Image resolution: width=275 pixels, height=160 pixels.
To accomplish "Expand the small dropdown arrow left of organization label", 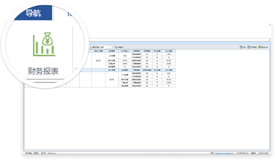I will coord(91,47).
